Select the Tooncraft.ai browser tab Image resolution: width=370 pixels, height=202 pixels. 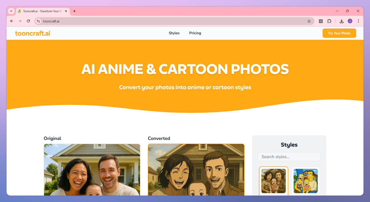43,11
